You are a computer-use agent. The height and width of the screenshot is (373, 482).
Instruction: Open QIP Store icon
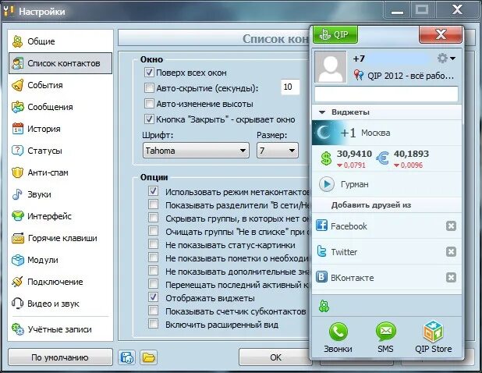tap(433, 332)
